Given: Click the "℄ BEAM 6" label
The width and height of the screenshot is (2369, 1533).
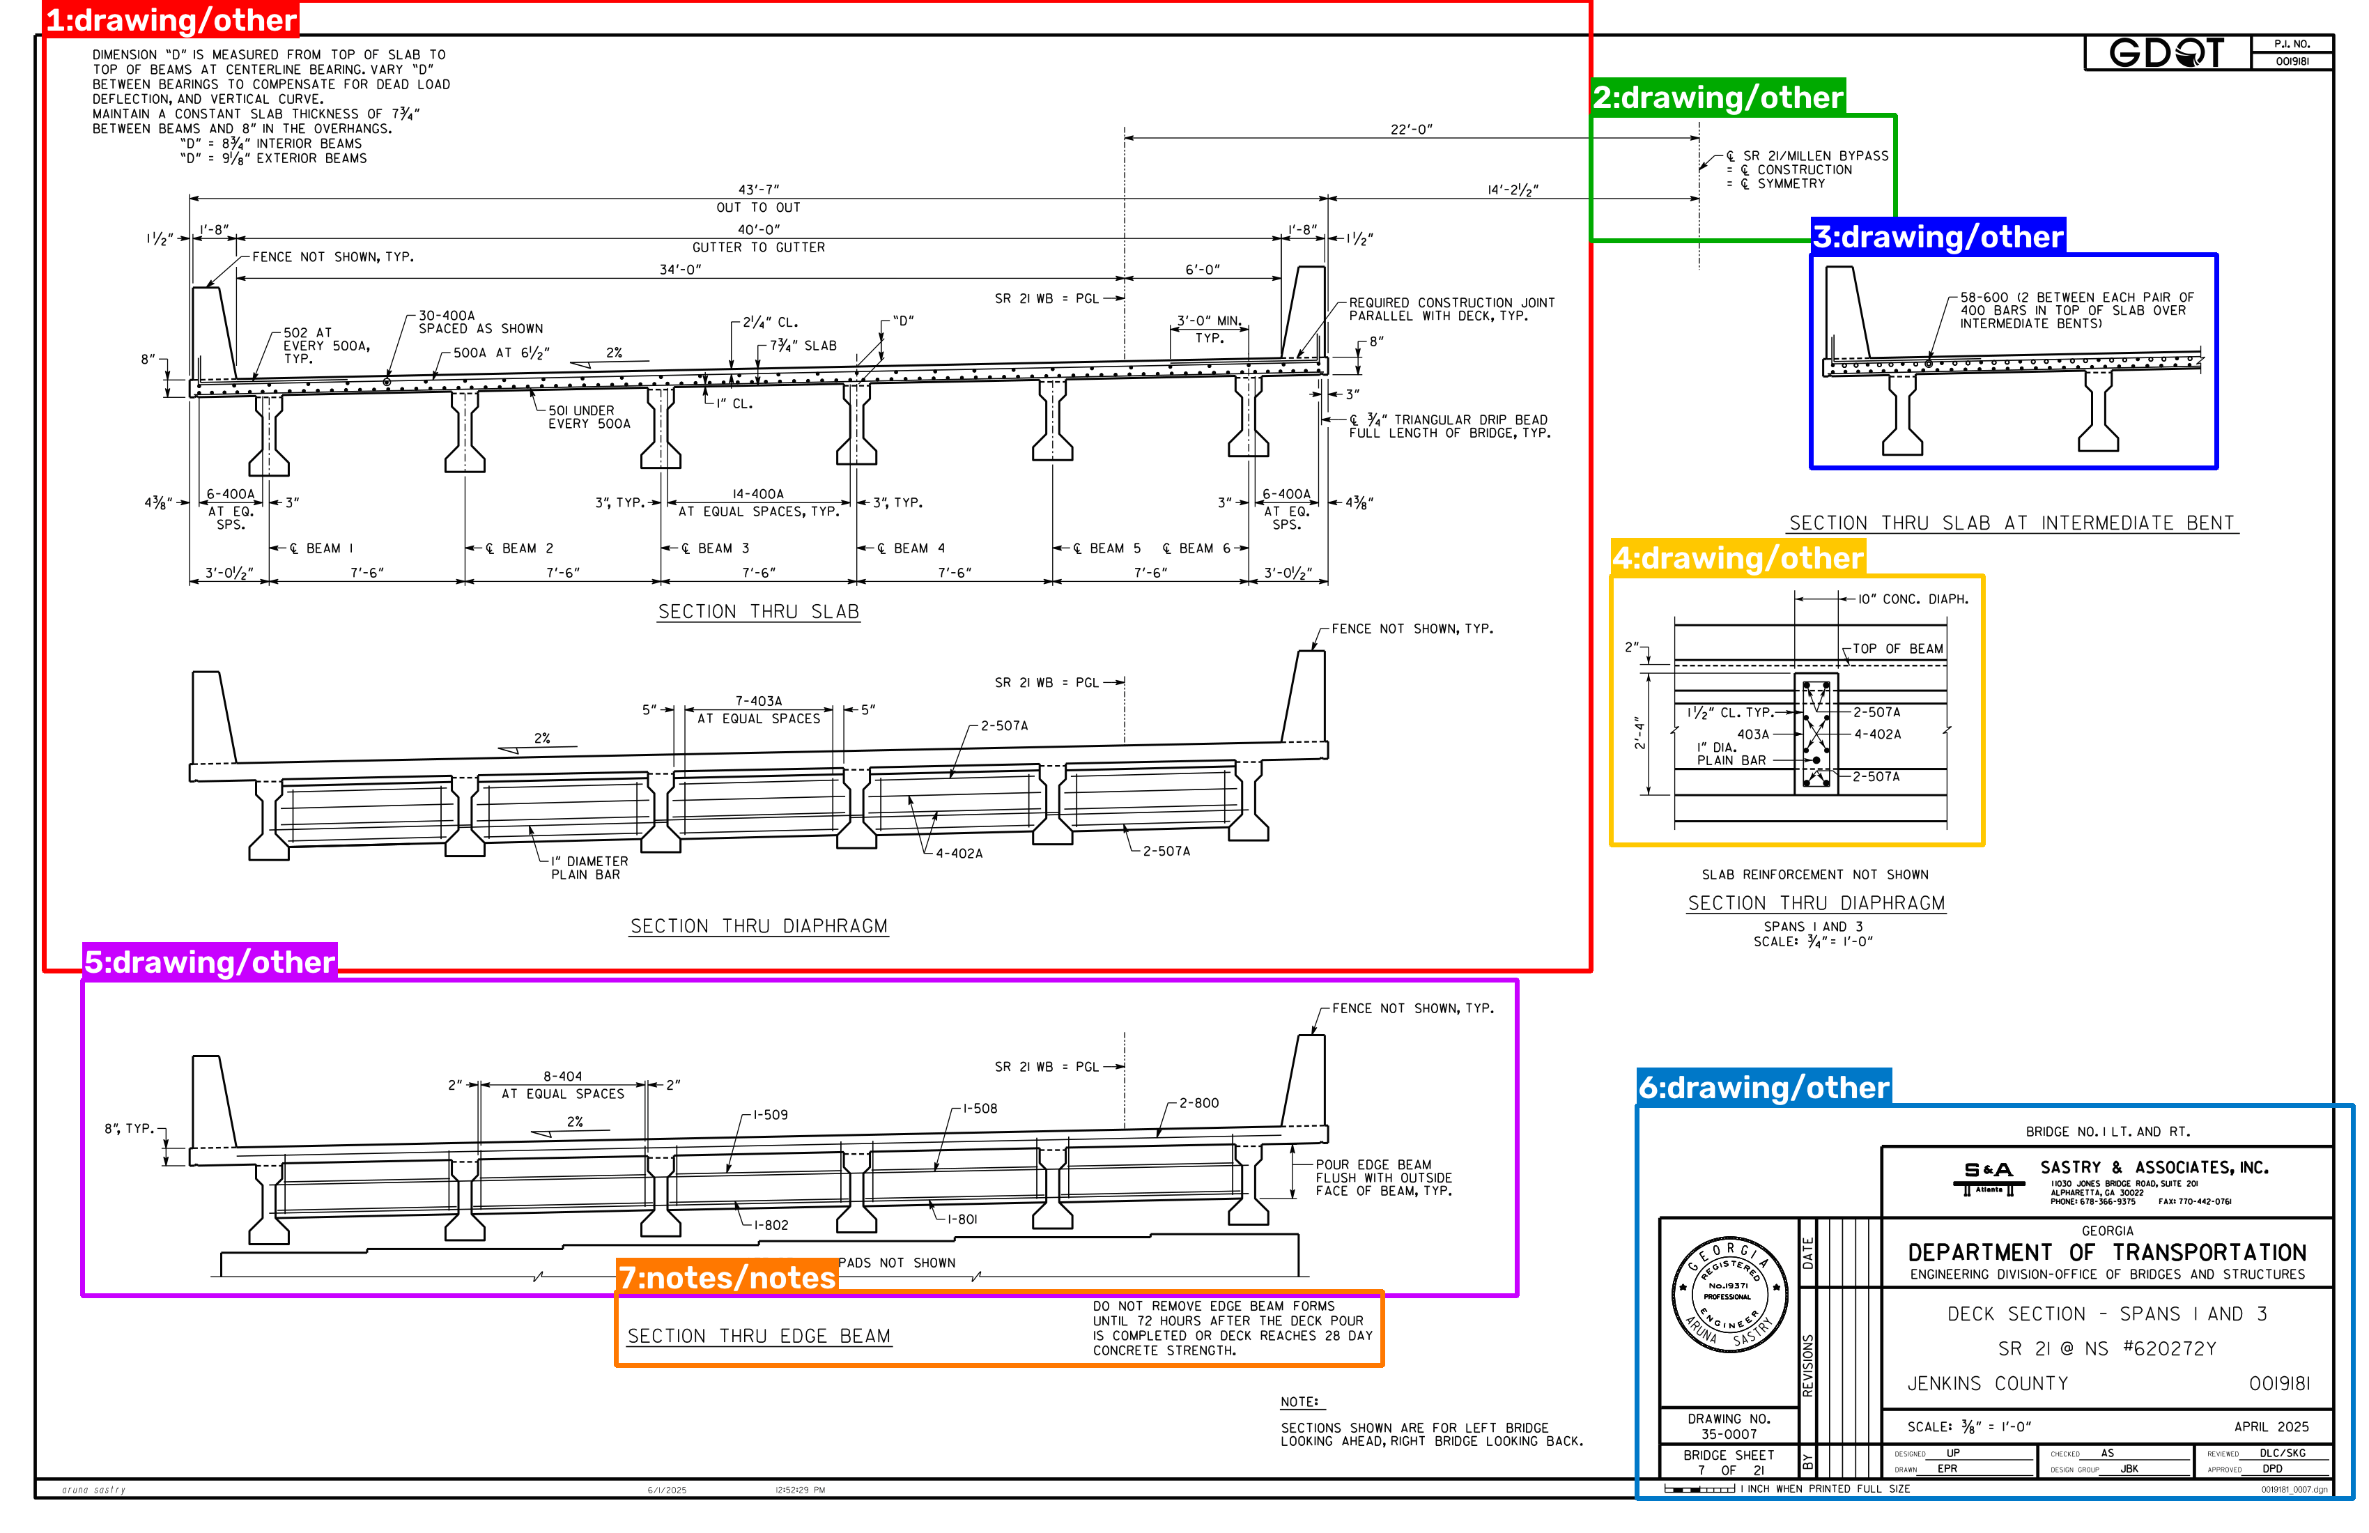Looking at the screenshot, I should [1196, 548].
